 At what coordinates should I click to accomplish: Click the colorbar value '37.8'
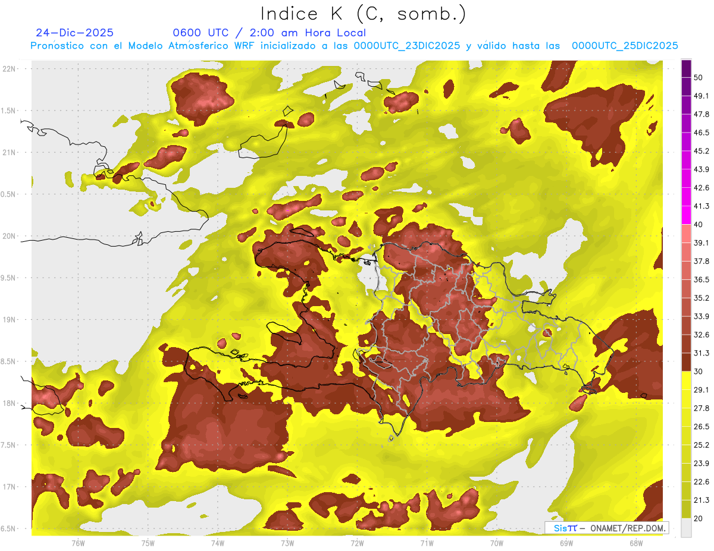tap(702, 261)
